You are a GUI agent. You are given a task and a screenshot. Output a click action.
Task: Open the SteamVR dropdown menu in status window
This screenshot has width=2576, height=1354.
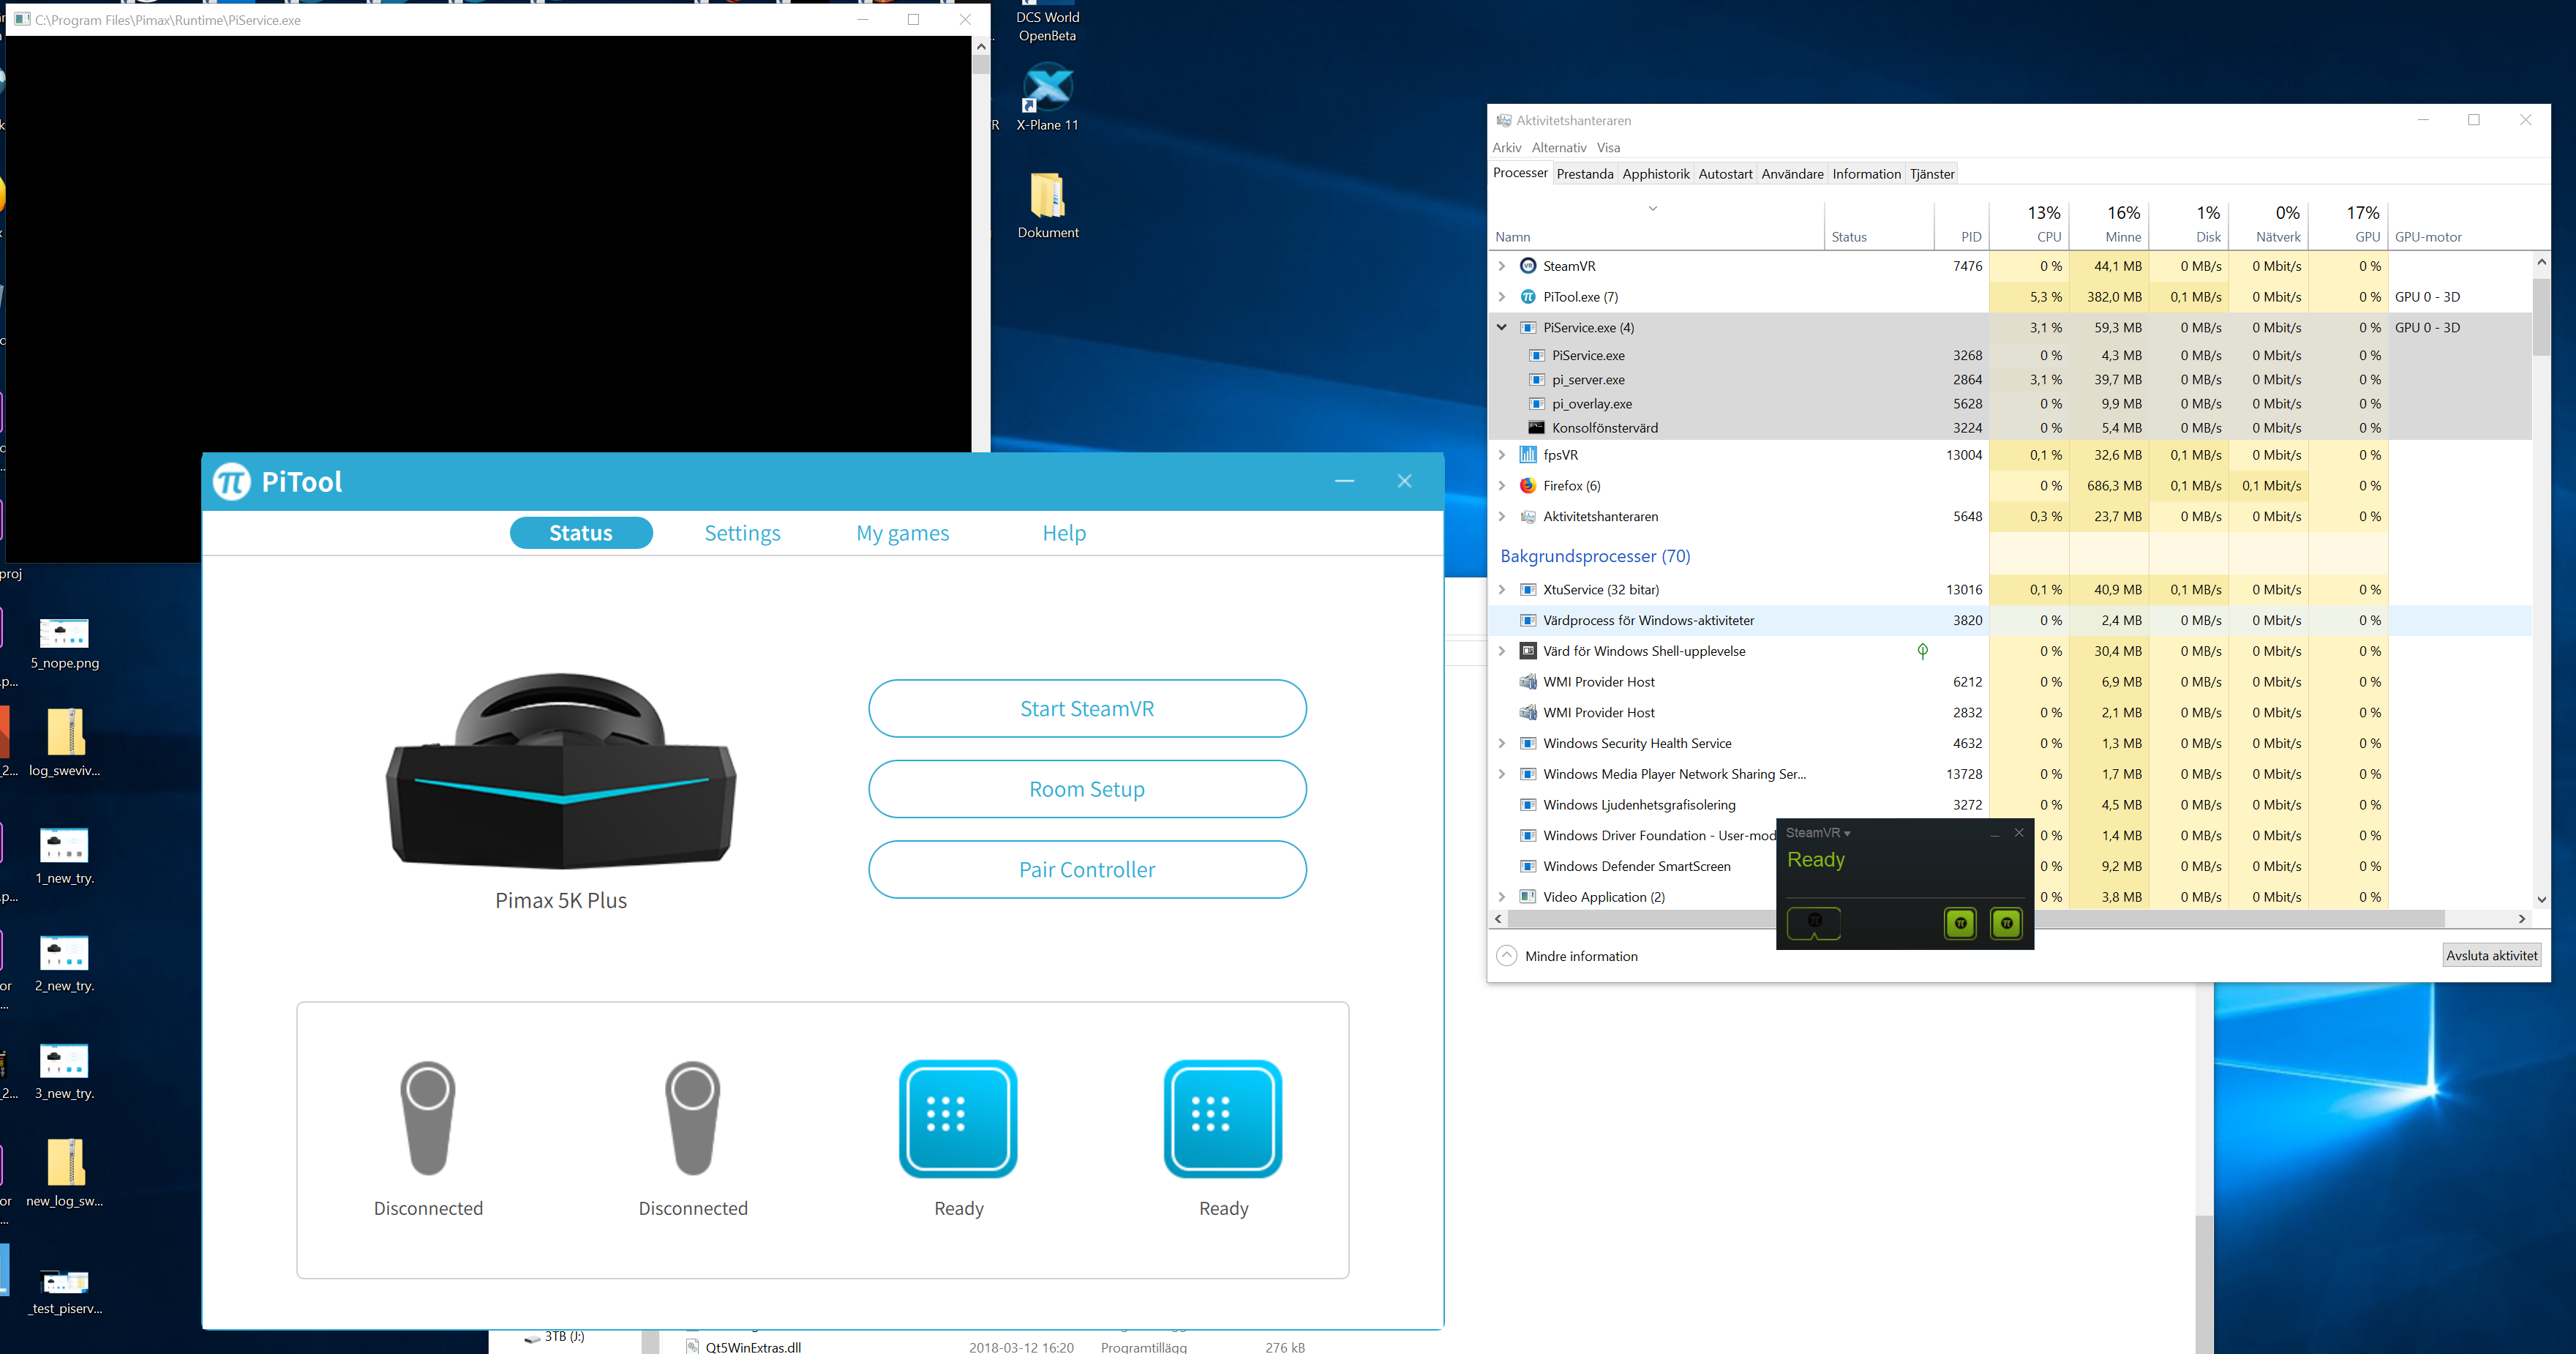1818,833
